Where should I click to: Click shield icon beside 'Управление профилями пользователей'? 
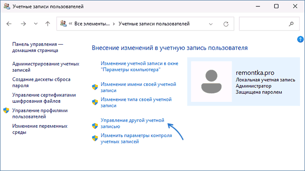point(6,111)
